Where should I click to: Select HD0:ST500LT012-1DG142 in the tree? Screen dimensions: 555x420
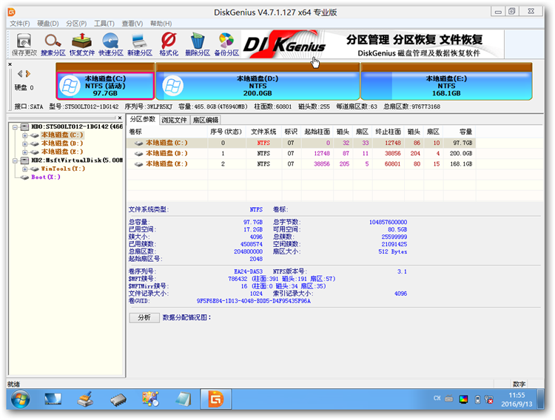(x=77, y=126)
